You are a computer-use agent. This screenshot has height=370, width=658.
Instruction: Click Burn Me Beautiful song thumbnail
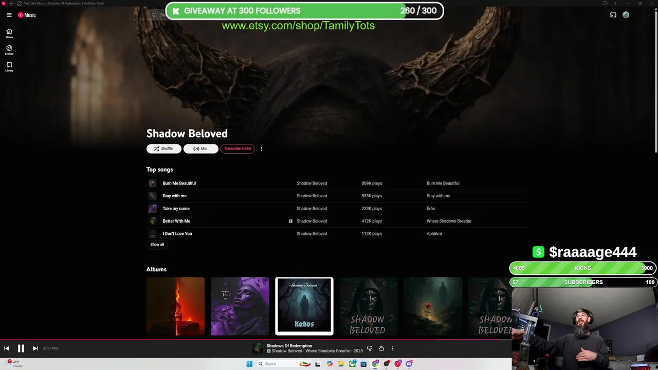153,183
